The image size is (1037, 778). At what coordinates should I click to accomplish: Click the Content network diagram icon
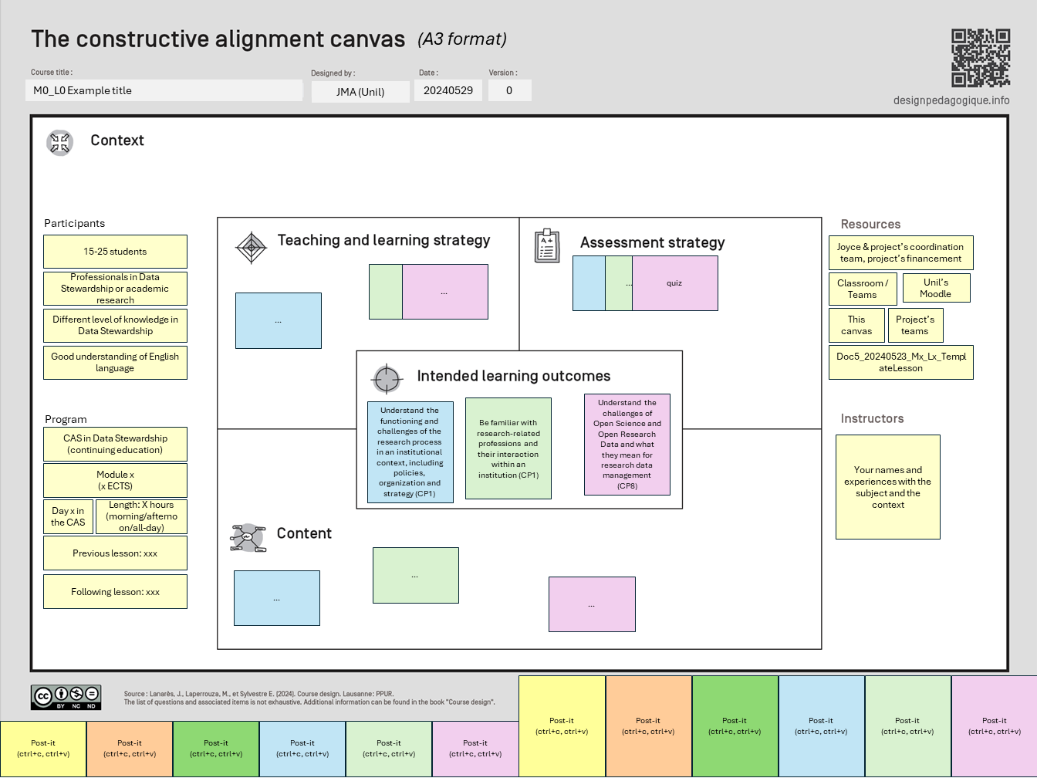coord(248,538)
